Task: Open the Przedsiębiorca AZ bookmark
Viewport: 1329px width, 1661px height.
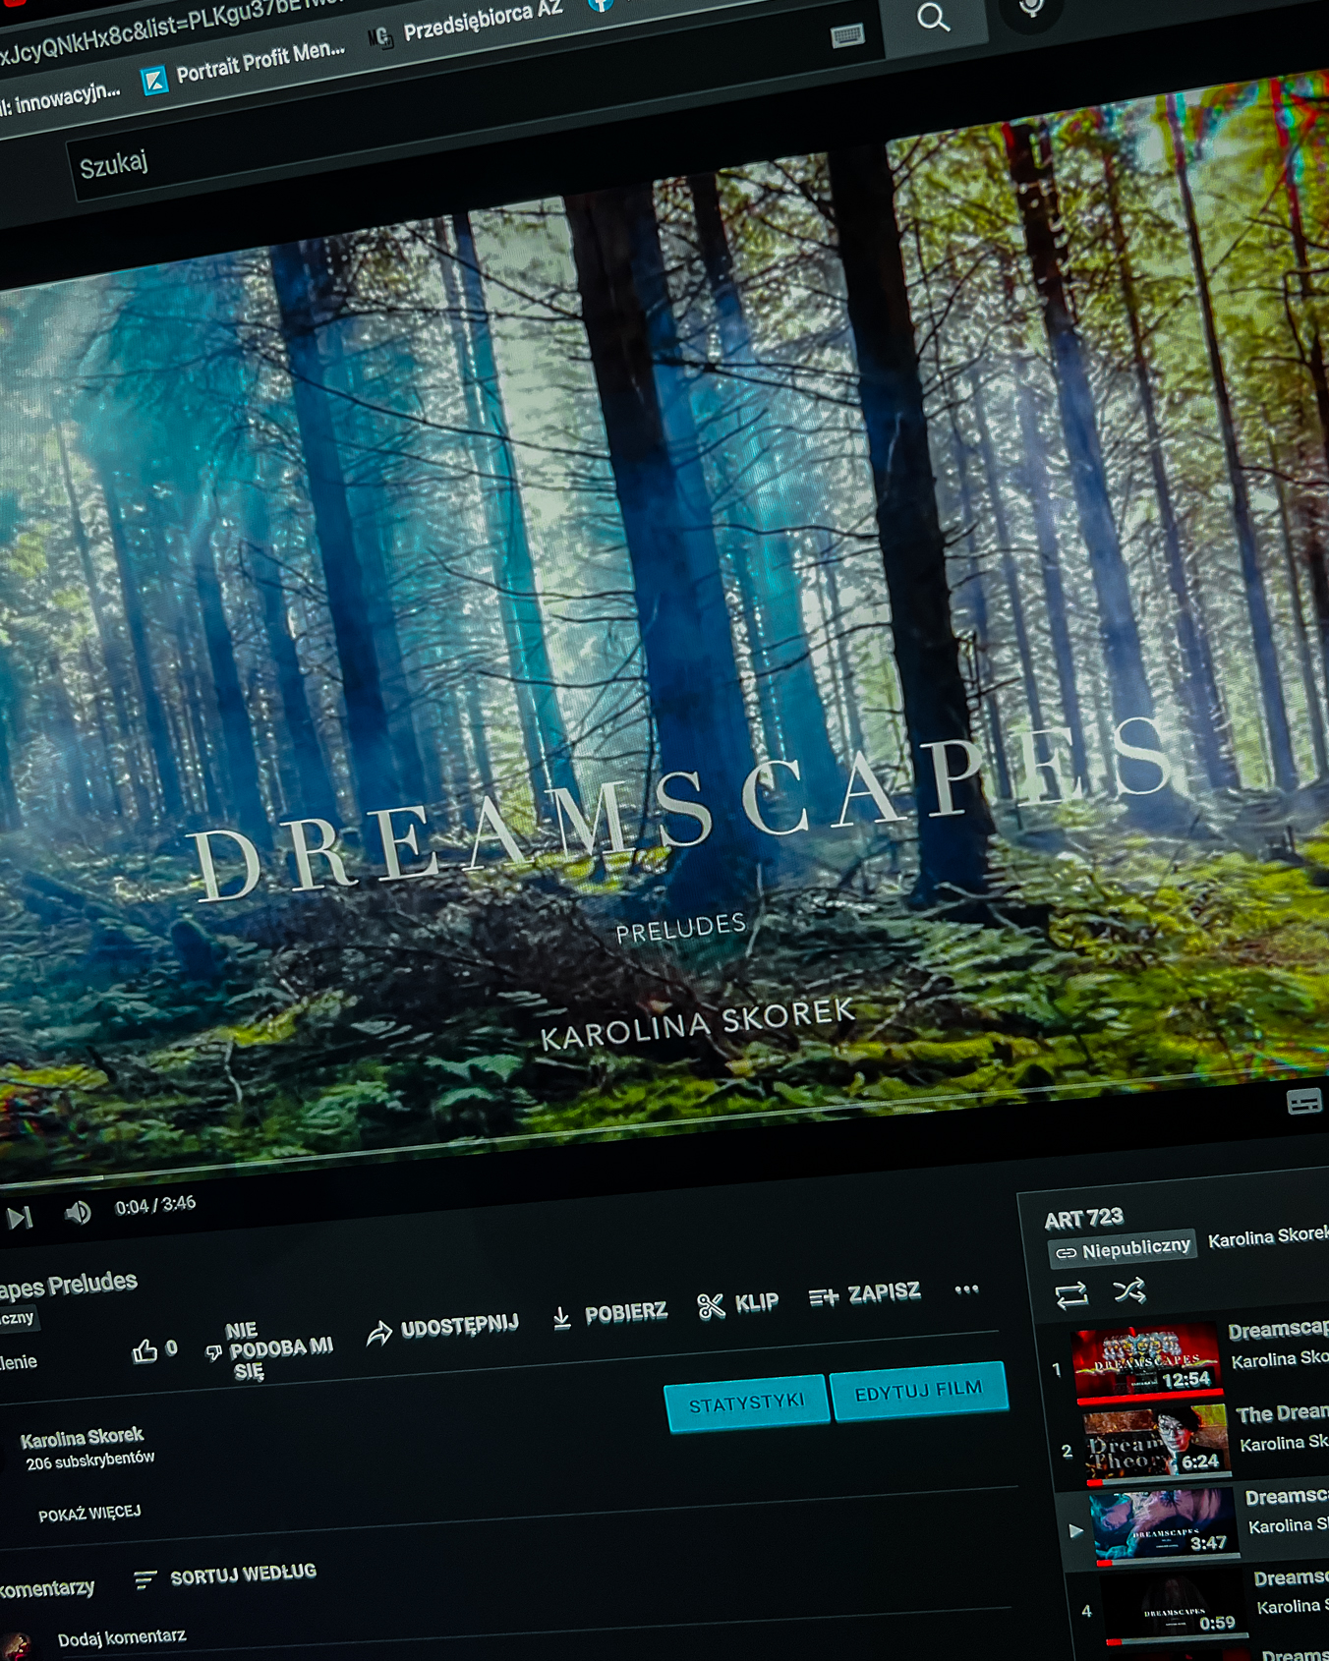Action: 468,24
